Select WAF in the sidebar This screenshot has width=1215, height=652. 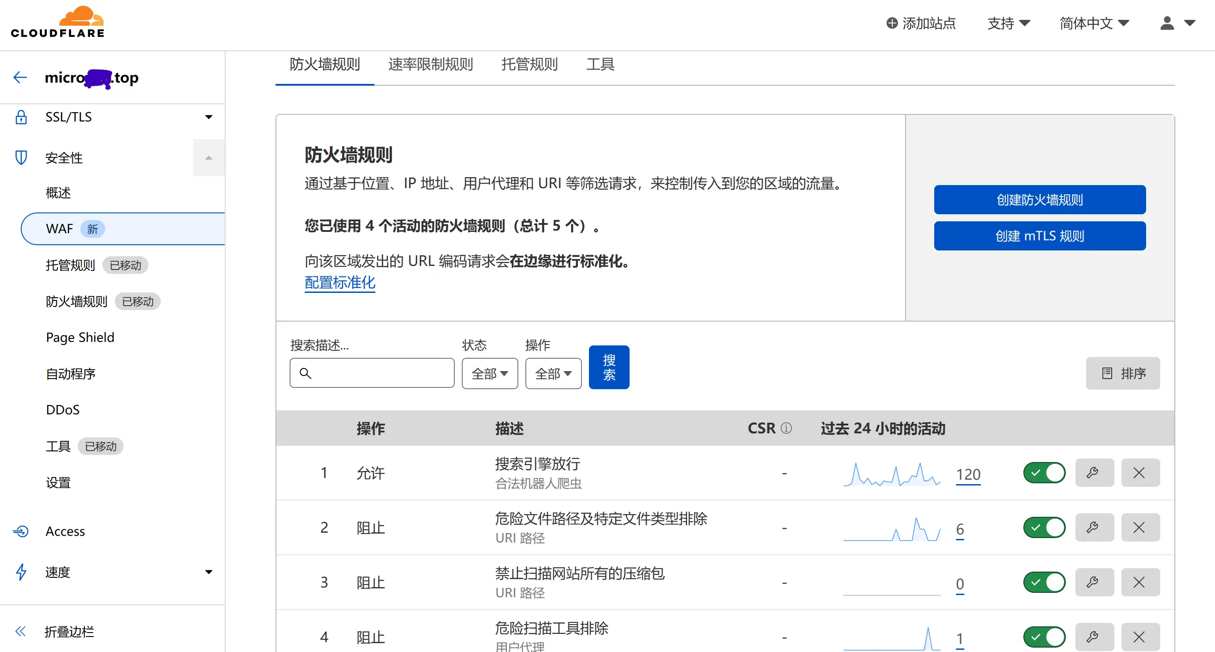(x=123, y=229)
